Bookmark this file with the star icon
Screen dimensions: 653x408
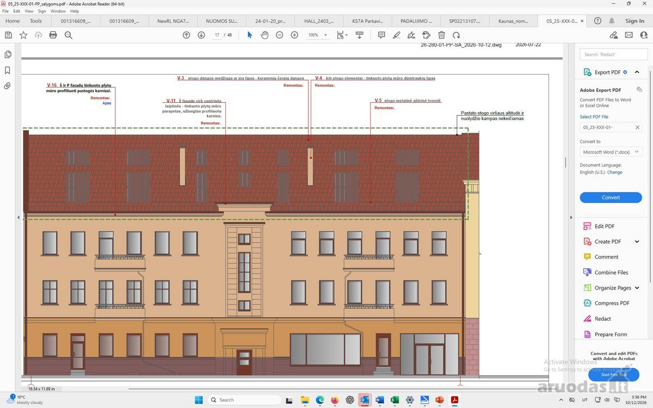coord(23,35)
